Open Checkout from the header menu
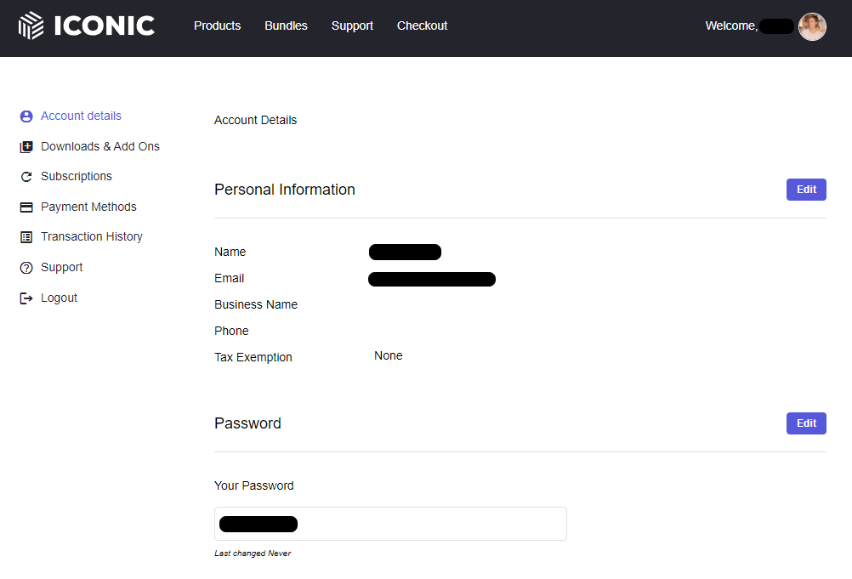This screenshot has height=579, width=852. tap(422, 26)
